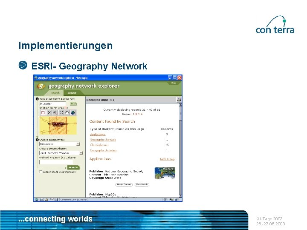
Task: Go to results page 1
Action: tap(133, 114)
